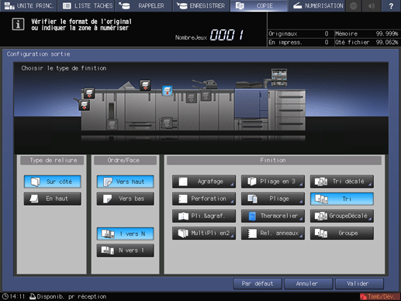Select En haut binding type

(x=53, y=199)
